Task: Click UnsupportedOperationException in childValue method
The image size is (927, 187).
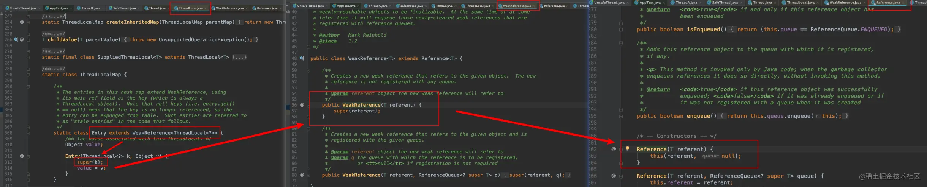Action: [201, 40]
